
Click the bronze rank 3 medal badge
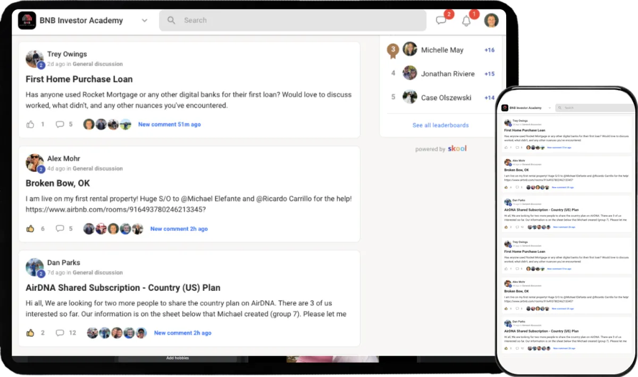(393, 51)
